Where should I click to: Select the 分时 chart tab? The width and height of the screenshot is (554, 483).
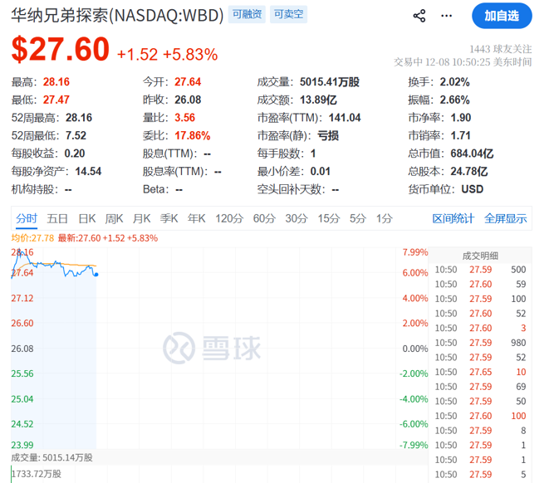[27, 218]
